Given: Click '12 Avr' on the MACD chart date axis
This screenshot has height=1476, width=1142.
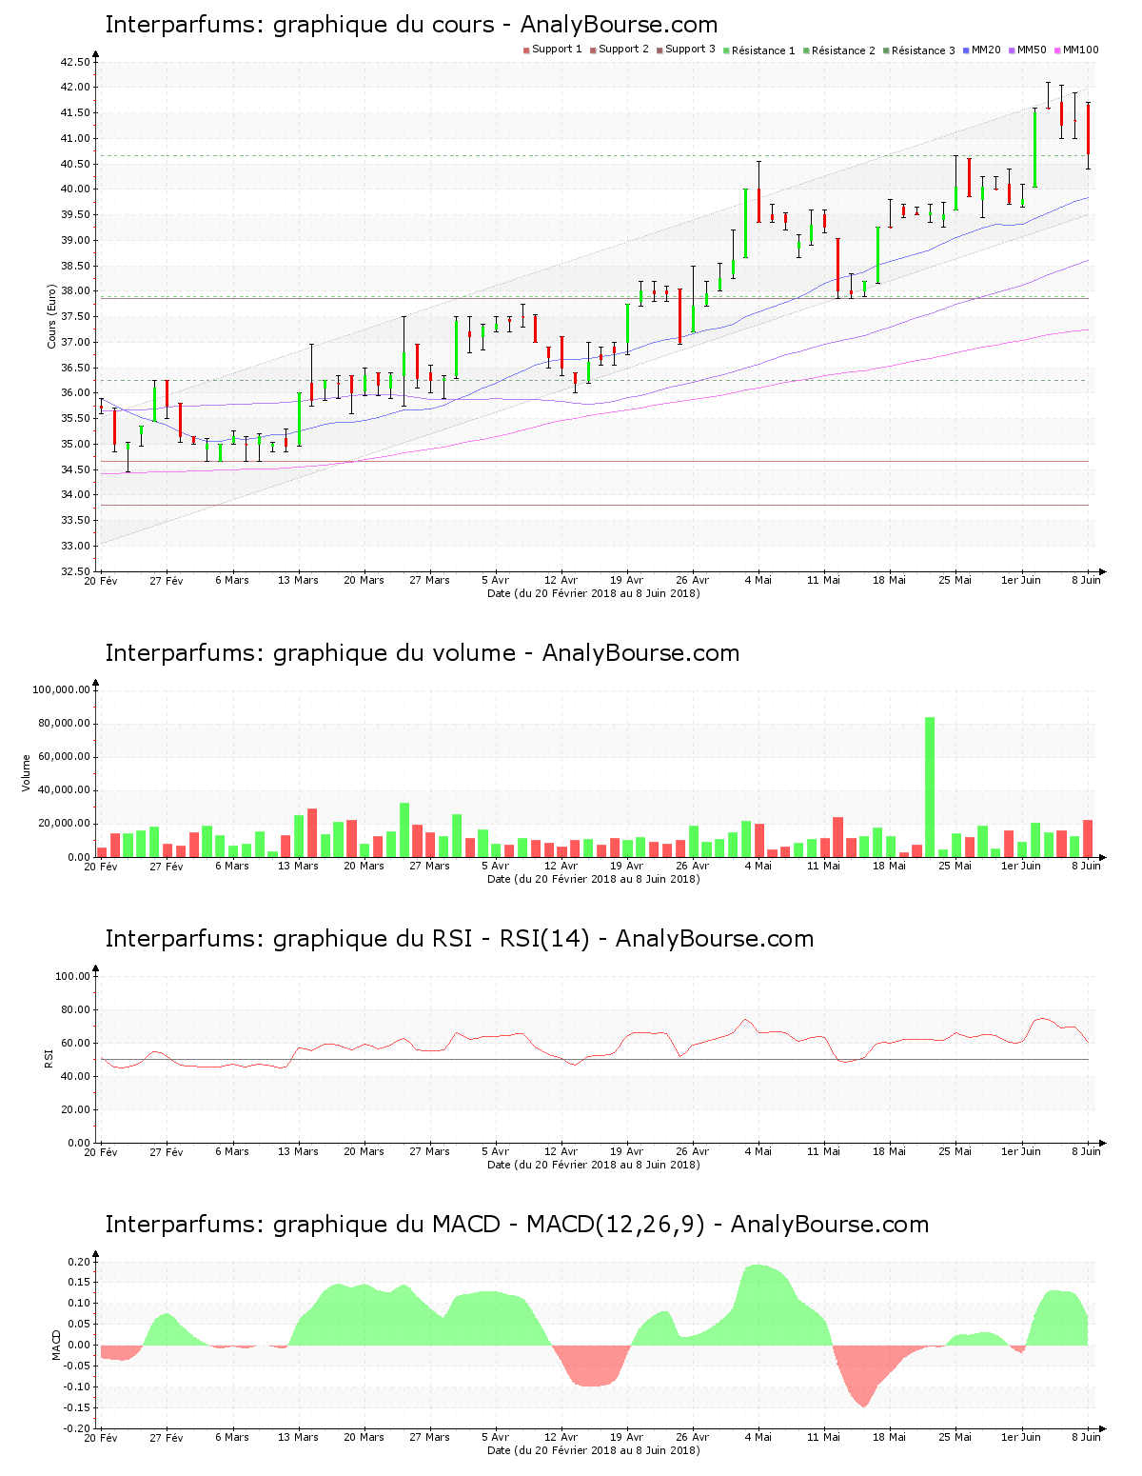Looking at the screenshot, I should tap(561, 1437).
